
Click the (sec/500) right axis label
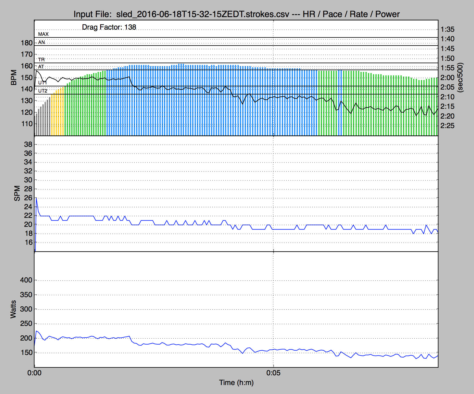pos(460,78)
